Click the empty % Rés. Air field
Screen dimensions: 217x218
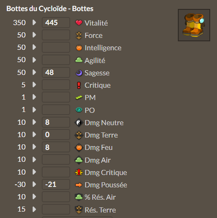coord(56,197)
